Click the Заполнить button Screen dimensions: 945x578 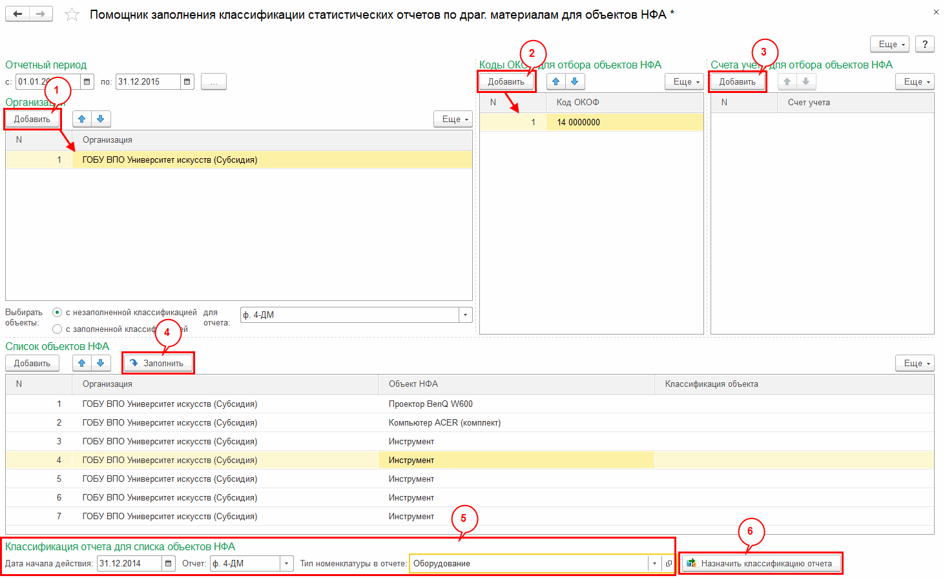[x=158, y=363]
